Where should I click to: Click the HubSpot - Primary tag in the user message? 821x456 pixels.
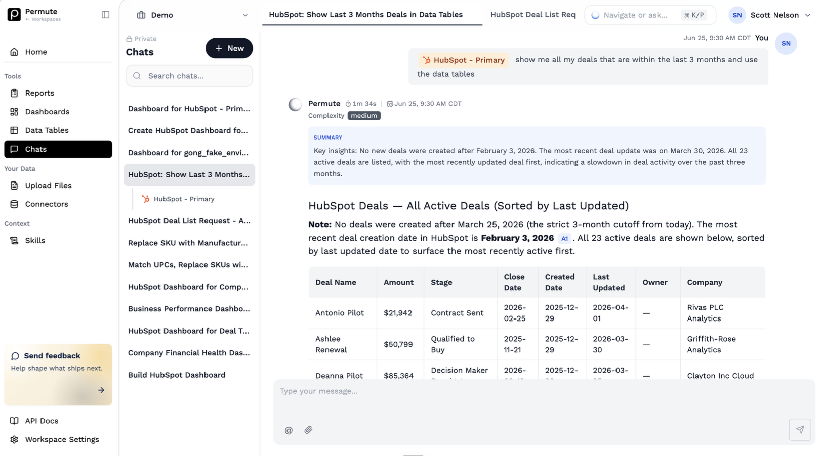(464, 60)
